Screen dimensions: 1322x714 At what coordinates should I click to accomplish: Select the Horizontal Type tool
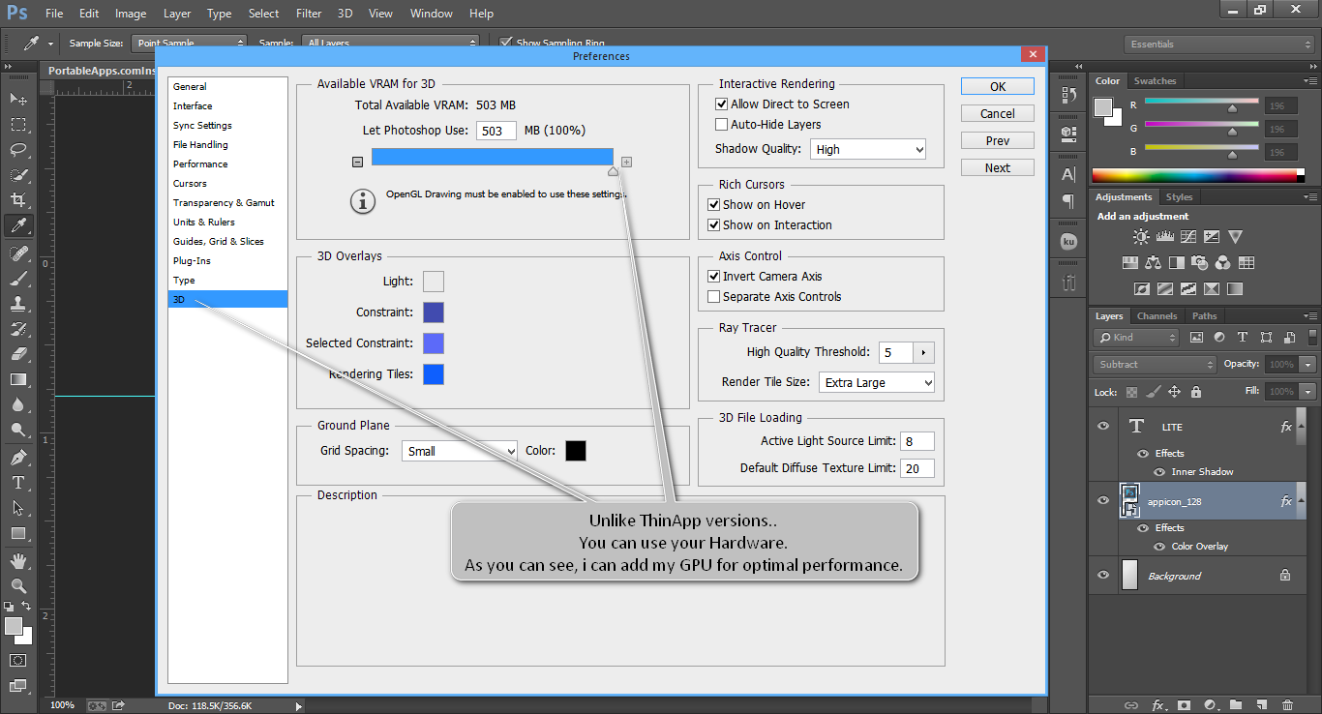pos(18,482)
